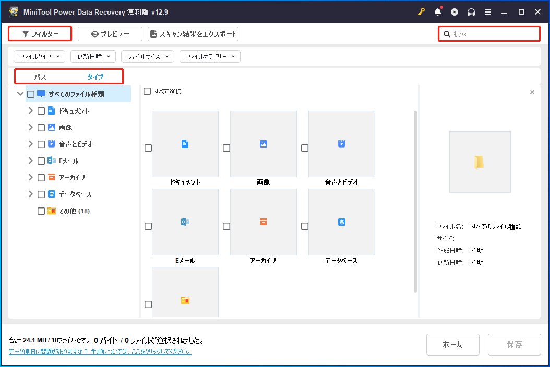Click the monitor icon beside すべてのファイル種類
The image size is (550, 367).
point(41,94)
